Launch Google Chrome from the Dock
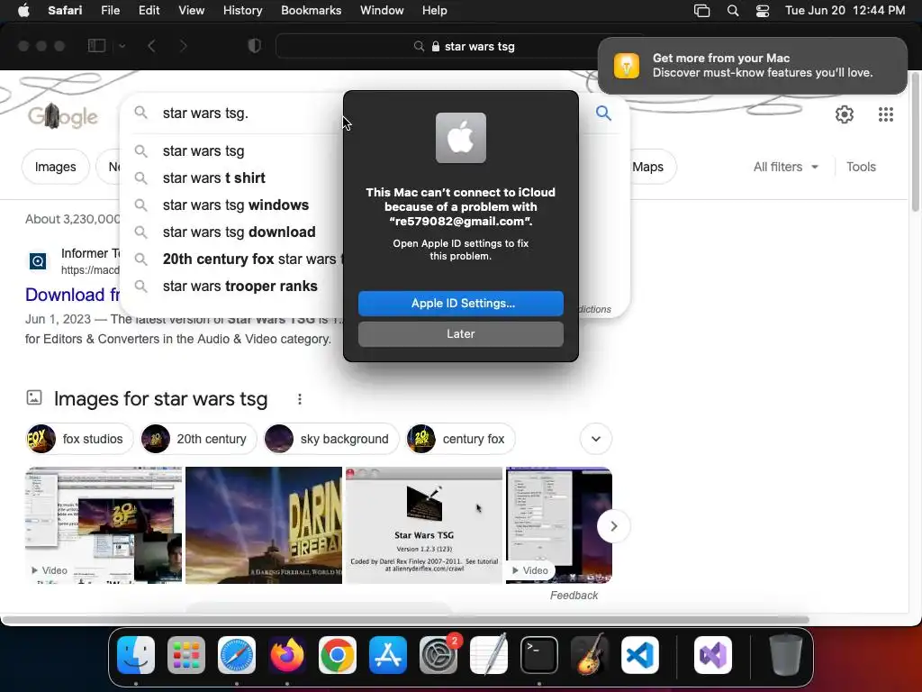The height and width of the screenshot is (692, 922). point(337,655)
